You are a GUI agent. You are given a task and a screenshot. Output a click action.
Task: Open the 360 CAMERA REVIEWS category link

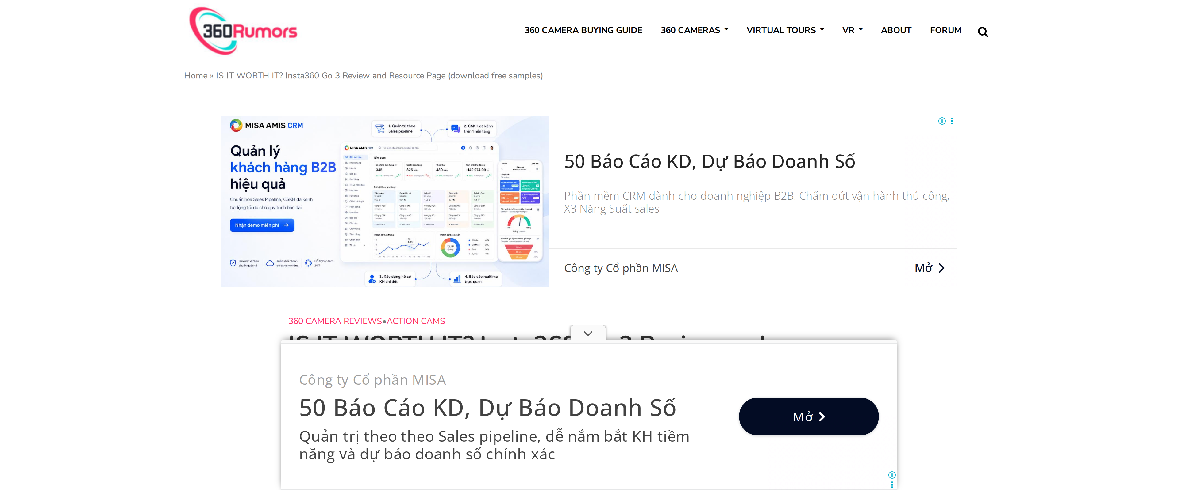[335, 321]
